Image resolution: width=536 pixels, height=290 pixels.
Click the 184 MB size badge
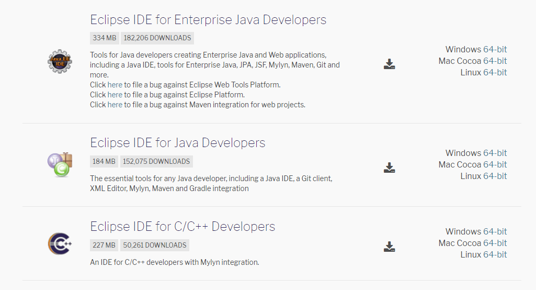pos(104,161)
